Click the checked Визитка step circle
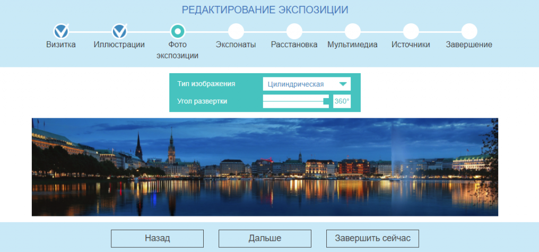Image resolution: width=539 pixels, height=252 pixels. point(61,31)
